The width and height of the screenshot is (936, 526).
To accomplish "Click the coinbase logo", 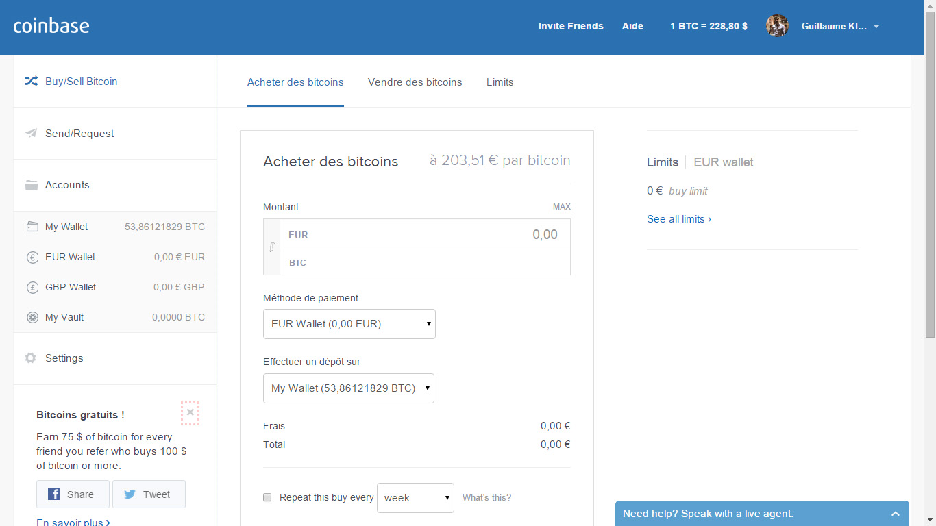I will [51, 26].
